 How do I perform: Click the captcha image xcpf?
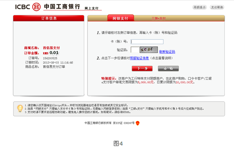149,50
